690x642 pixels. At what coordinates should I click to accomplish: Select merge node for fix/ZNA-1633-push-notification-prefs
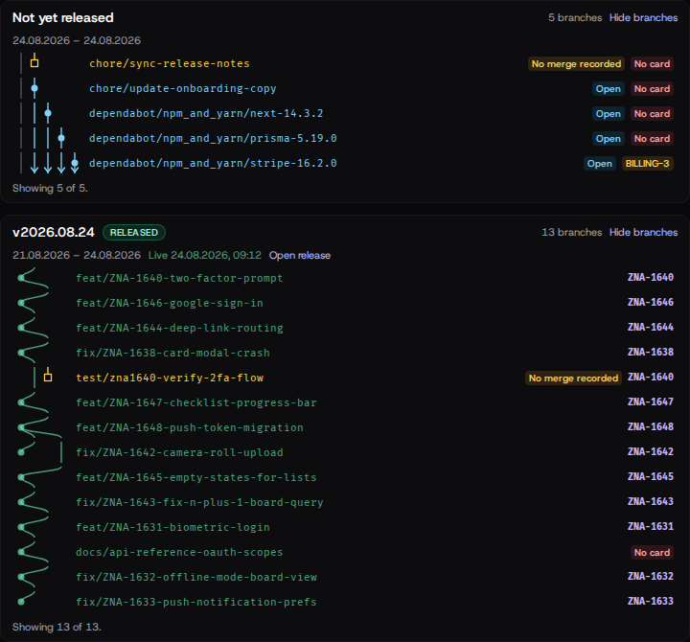[x=21, y=602]
